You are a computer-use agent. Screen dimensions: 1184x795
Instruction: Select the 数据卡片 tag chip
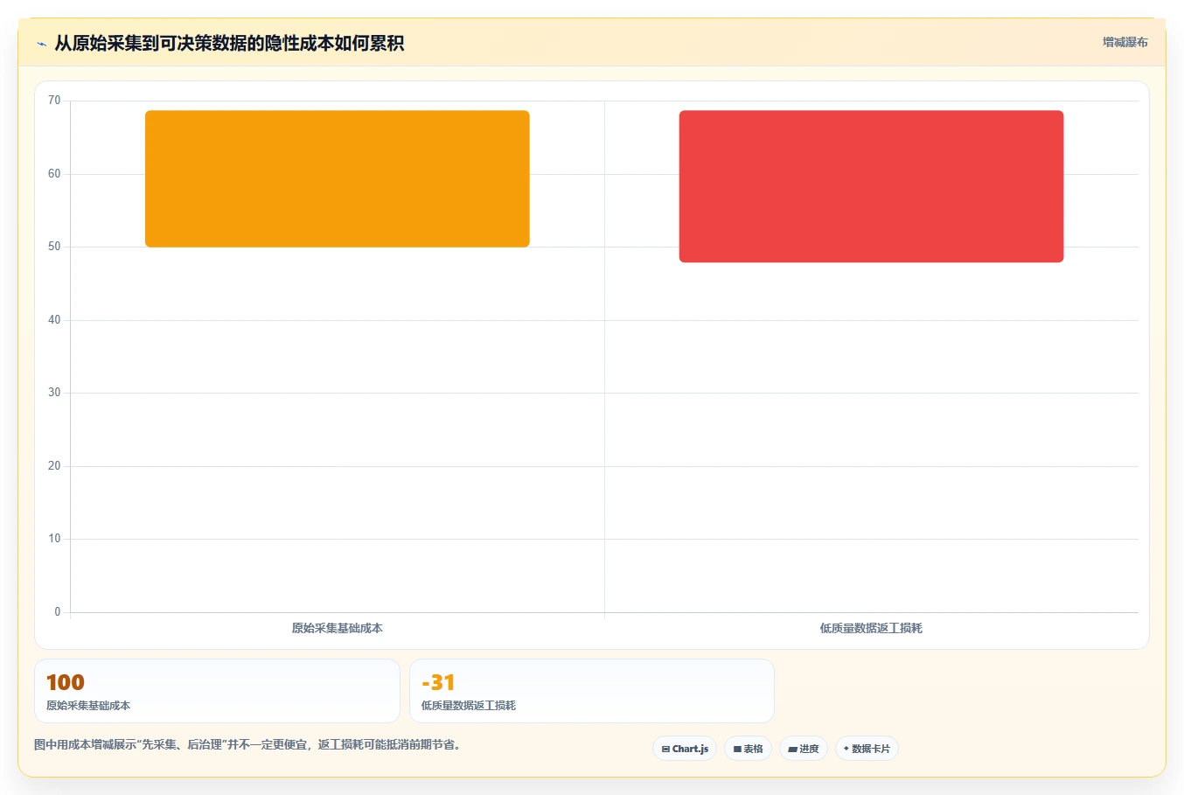coord(867,749)
